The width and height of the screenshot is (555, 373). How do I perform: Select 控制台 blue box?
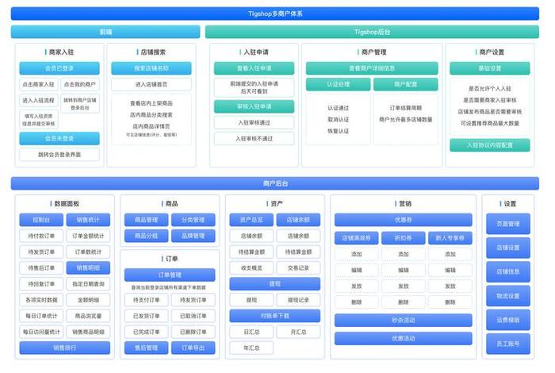pos(41,220)
